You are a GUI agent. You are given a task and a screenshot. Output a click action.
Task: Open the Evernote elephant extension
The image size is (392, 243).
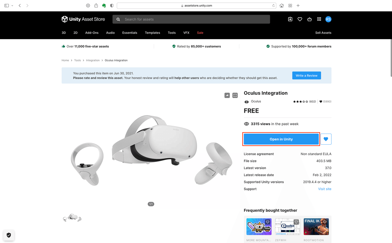(x=104, y=6)
